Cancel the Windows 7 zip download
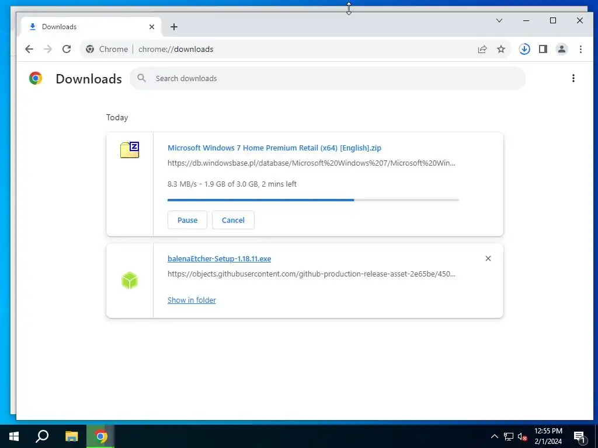The image size is (598, 448). pyautogui.click(x=233, y=220)
